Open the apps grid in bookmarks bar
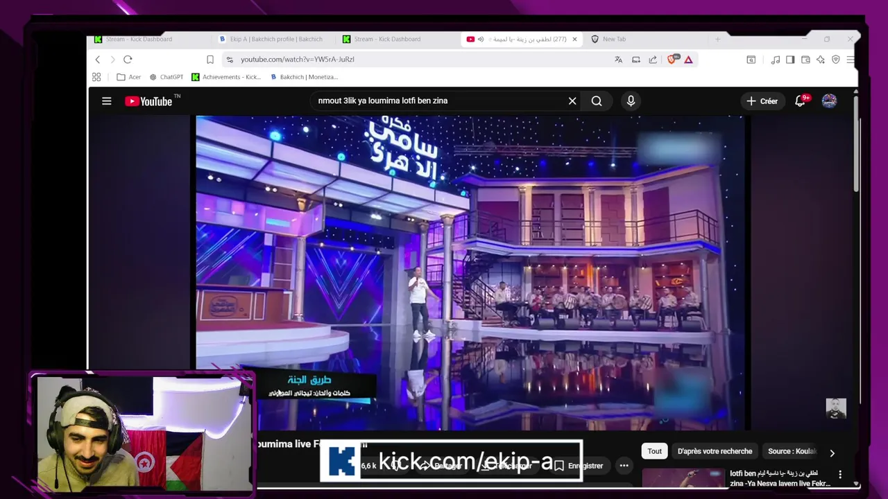 point(96,77)
